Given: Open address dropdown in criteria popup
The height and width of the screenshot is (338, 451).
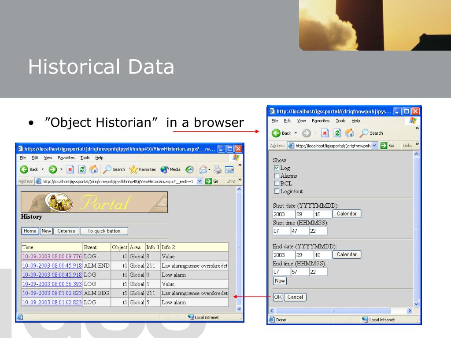Looking at the screenshot, I should pyautogui.click(x=374, y=146).
